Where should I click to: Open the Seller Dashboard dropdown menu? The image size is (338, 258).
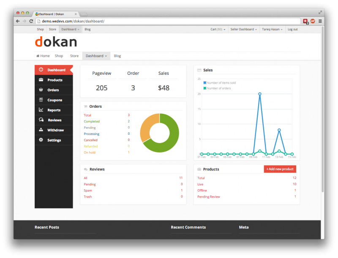click(244, 30)
